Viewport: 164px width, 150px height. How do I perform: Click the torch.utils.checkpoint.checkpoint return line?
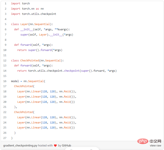coord(67,71)
